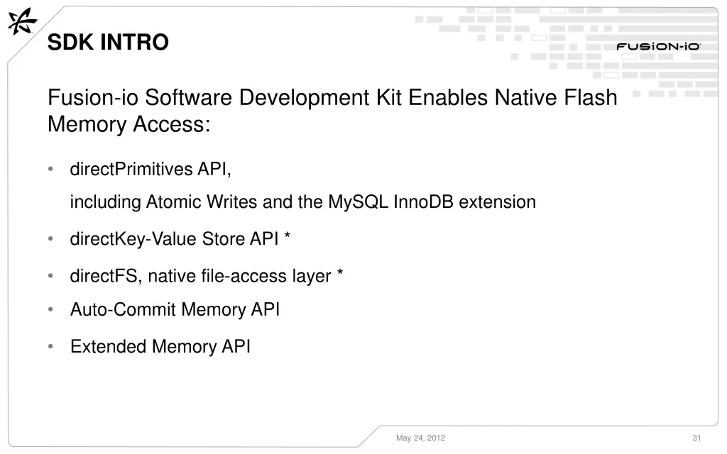Click the heading line 'Memory Access:'
This screenshot has height=454, width=727.
click(x=129, y=124)
